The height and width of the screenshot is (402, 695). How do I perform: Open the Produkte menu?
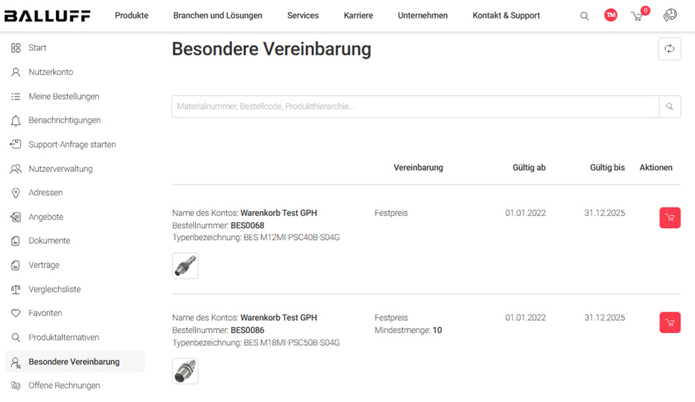coord(132,16)
